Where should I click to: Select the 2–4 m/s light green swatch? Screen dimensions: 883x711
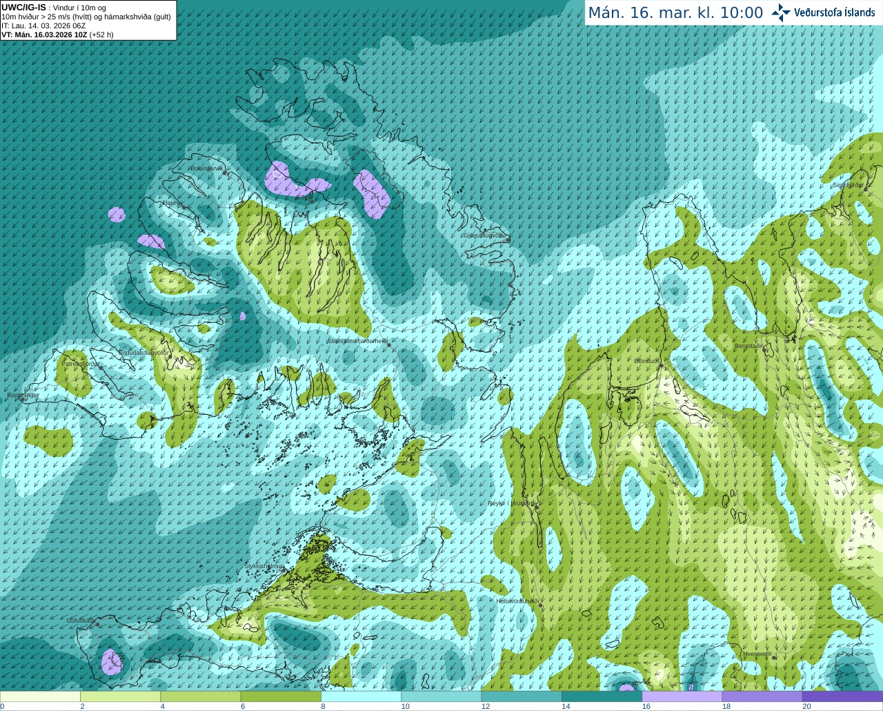(120, 697)
